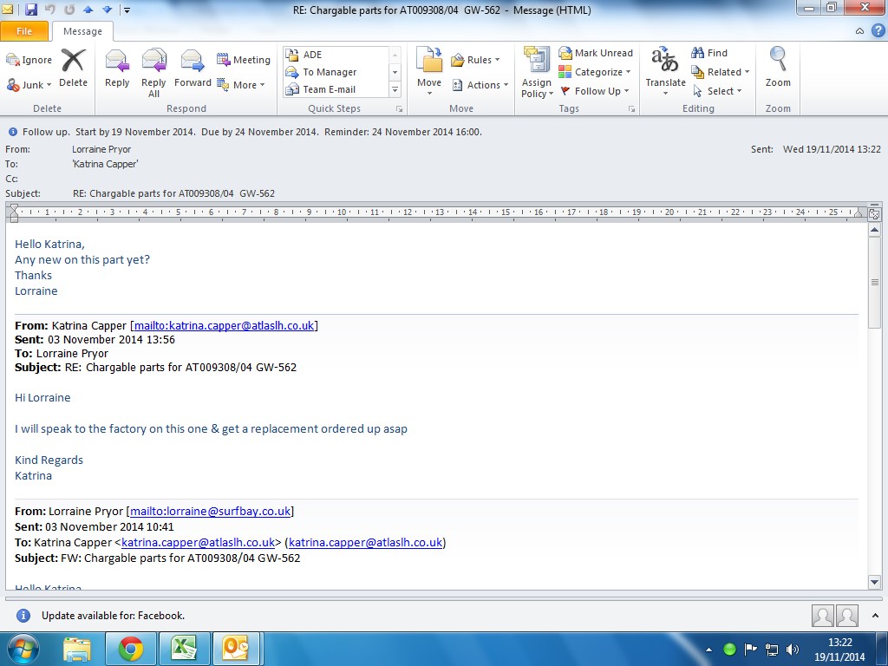The width and height of the screenshot is (888, 666).
Task: Open Outlook Help question mark icon
Action: [x=878, y=30]
